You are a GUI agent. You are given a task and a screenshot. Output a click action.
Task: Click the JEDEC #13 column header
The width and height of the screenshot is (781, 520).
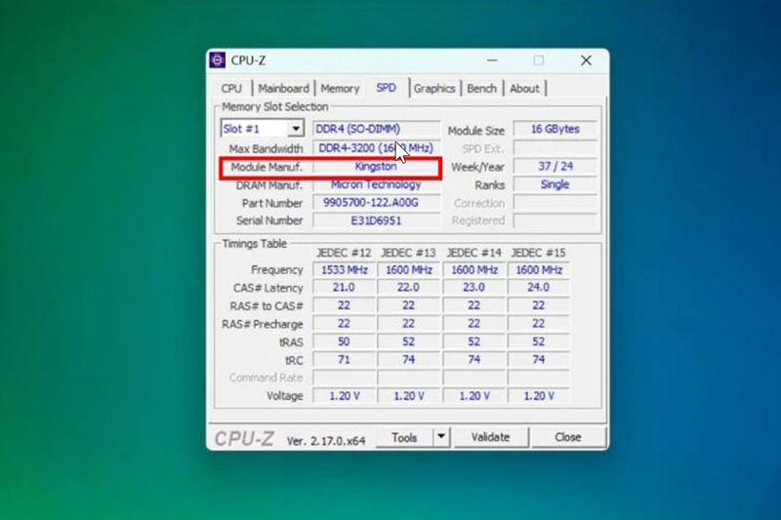[408, 253]
